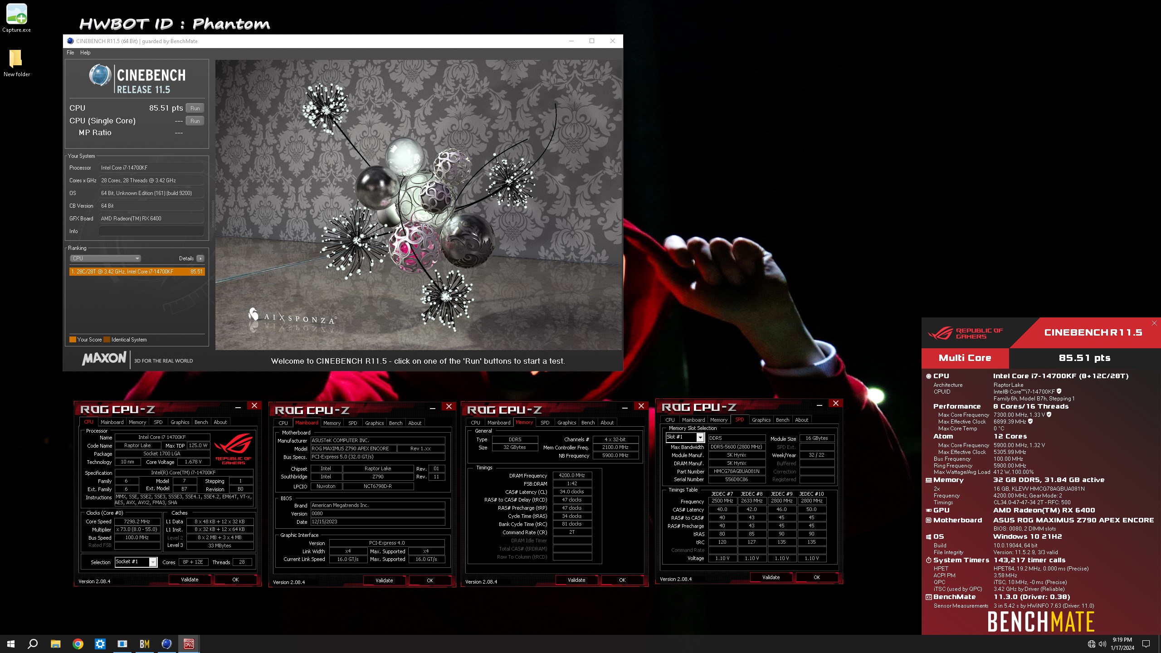Open taskbar Search icon
Viewport: 1161px width, 653px height.
pos(33,643)
